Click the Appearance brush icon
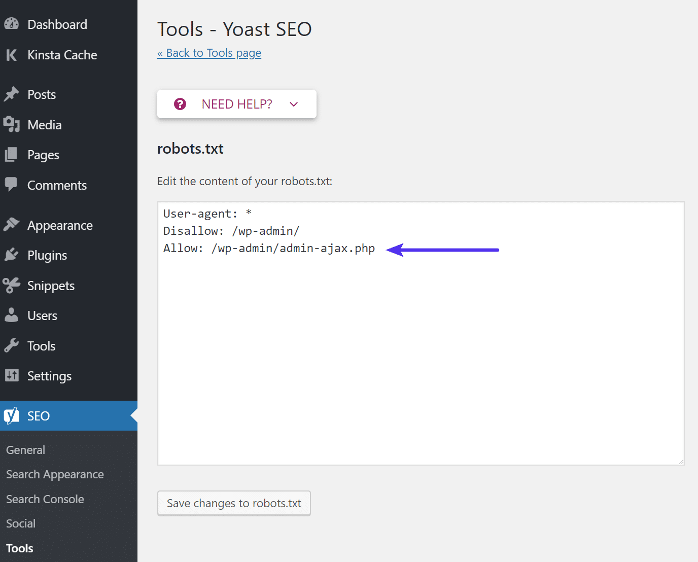The width and height of the screenshot is (698, 562). point(11,225)
